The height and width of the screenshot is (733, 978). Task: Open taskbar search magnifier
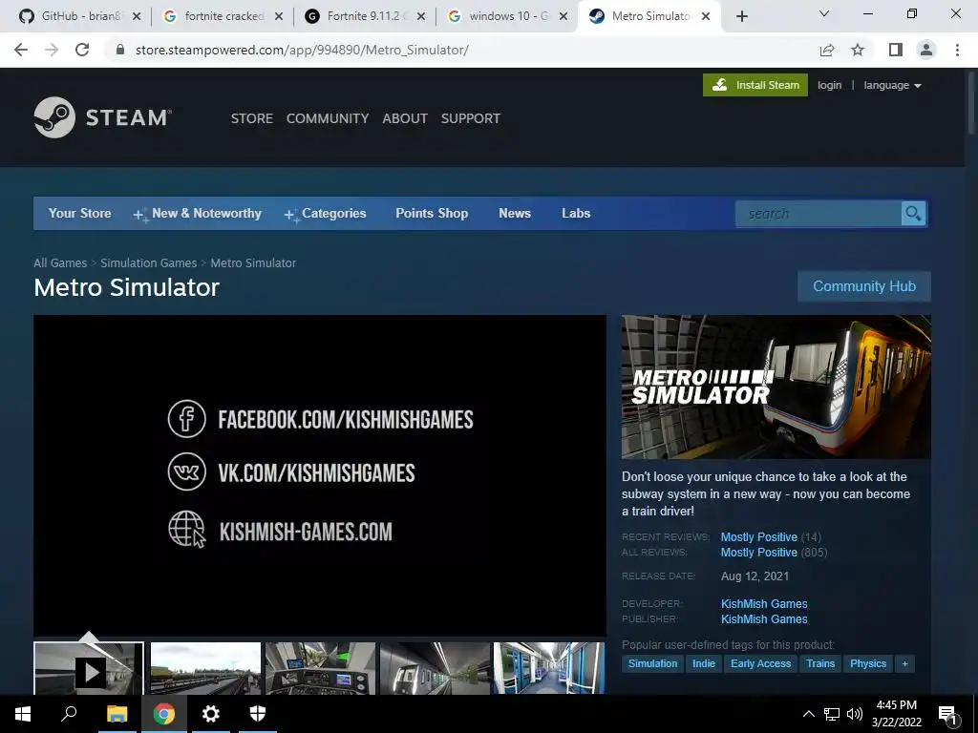pyautogui.click(x=69, y=714)
